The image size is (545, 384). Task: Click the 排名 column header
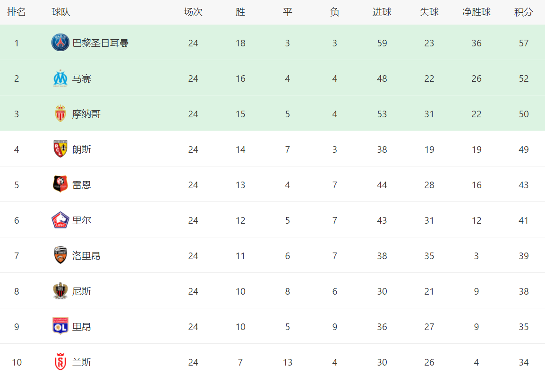click(17, 12)
